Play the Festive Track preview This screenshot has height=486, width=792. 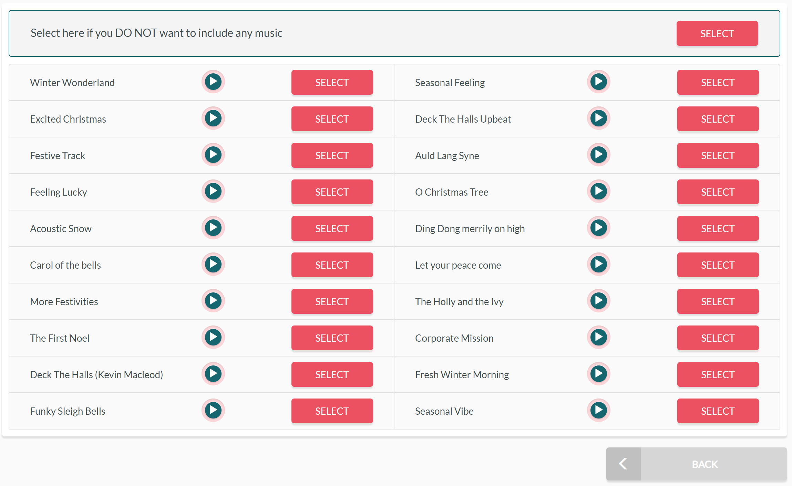[213, 155]
